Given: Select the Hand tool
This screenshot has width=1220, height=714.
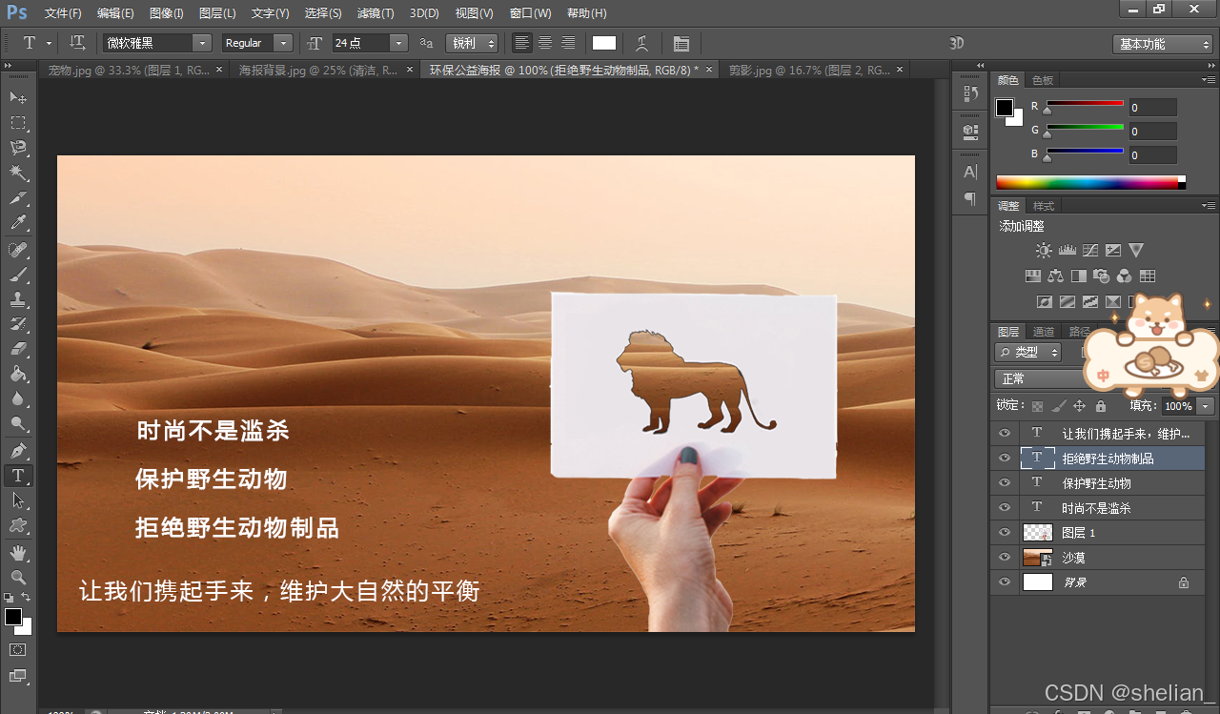Looking at the screenshot, I should (x=18, y=552).
